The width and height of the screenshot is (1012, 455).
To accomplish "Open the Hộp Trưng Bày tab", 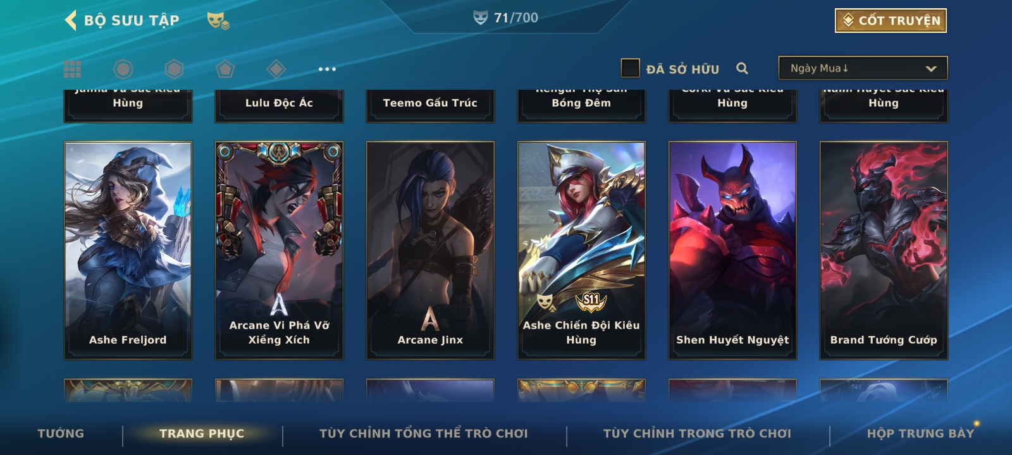I will pyautogui.click(x=920, y=434).
